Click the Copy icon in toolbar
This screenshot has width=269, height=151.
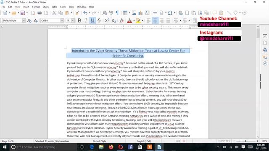pos(61,13)
